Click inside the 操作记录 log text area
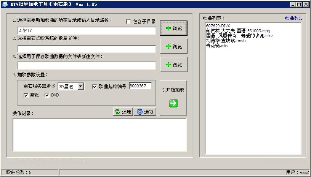 [x=99, y=135]
